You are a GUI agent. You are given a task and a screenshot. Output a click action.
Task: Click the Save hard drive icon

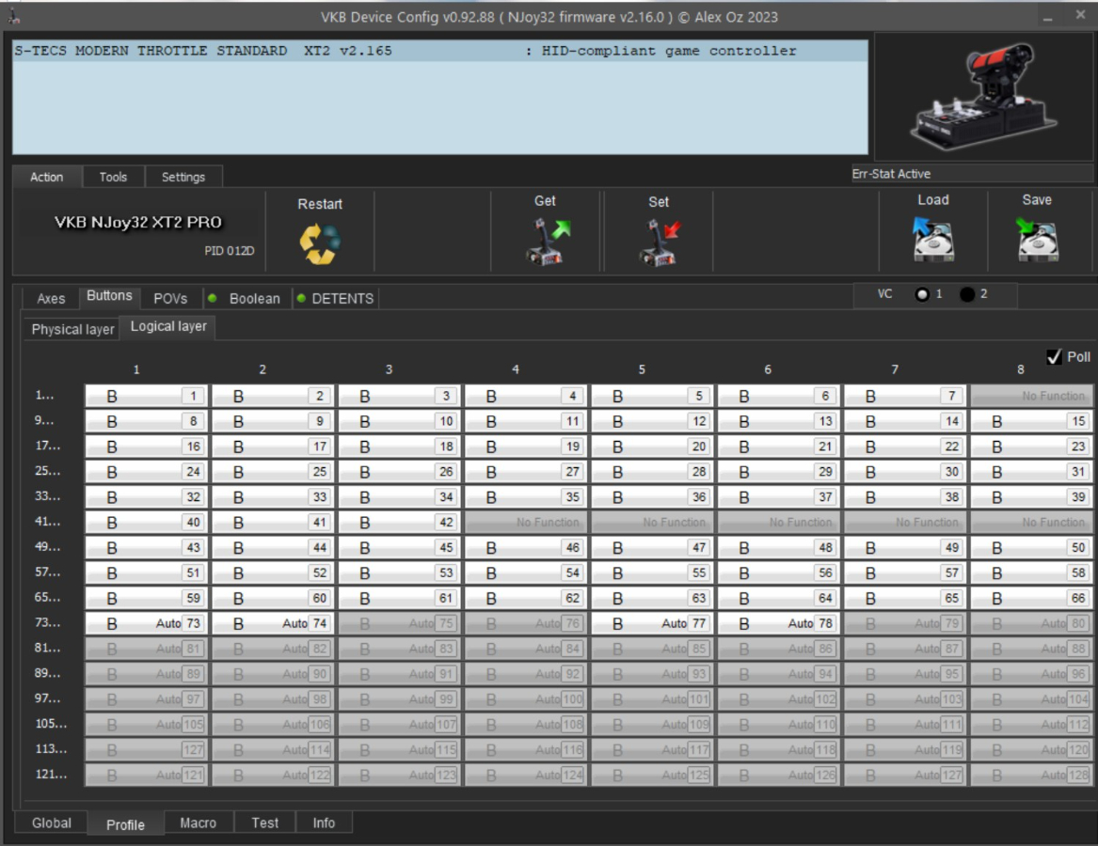pos(1037,240)
